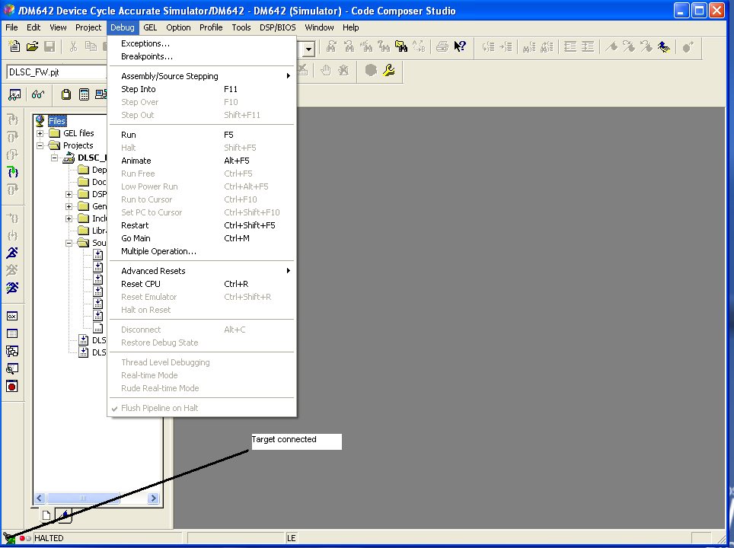Open the toolbar combo box dropdown arrow
734x548 pixels.
(x=308, y=49)
